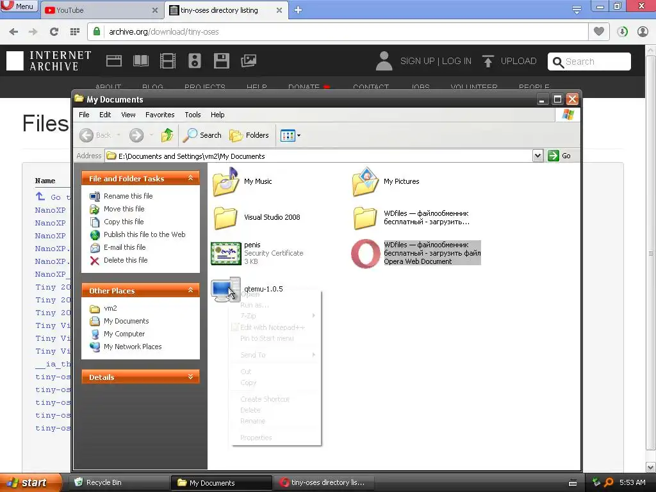Toggle the Folders pane button
Screen dimensions: 656x492
pos(249,135)
